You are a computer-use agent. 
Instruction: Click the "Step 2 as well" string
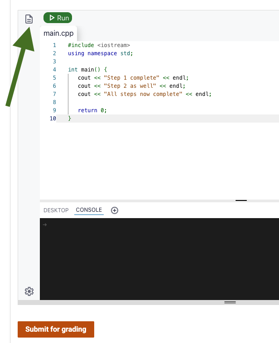(130, 86)
